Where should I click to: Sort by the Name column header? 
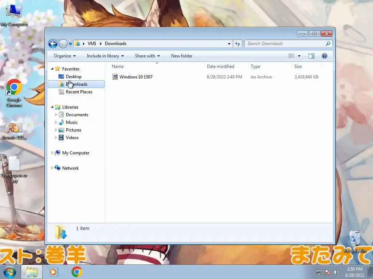[157, 66]
